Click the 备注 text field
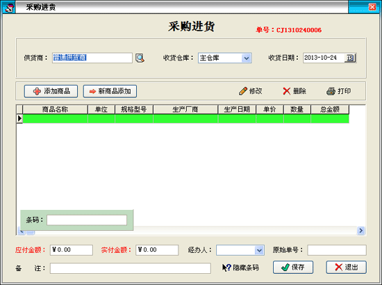Screen dimensions: 382x285 coord(131,268)
